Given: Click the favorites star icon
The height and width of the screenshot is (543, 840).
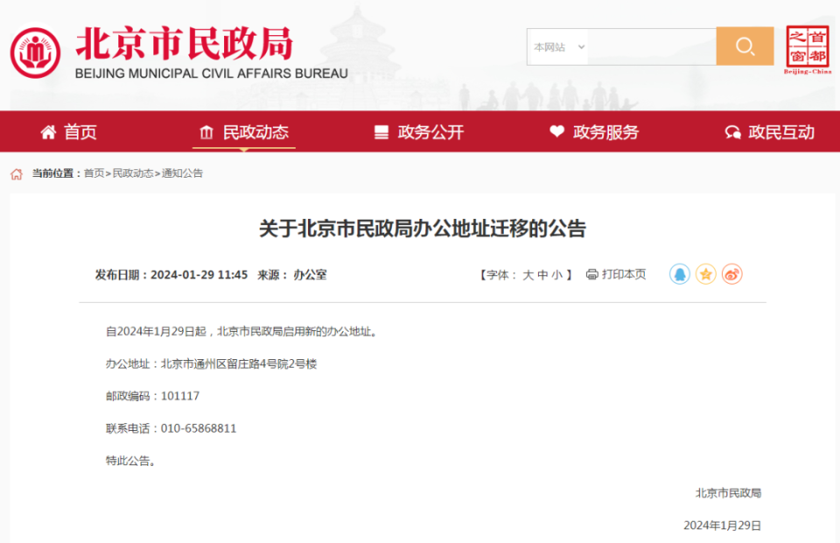Looking at the screenshot, I should (x=705, y=274).
